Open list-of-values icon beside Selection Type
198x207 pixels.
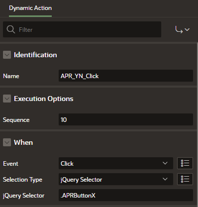pyautogui.click(x=185, y=179)
